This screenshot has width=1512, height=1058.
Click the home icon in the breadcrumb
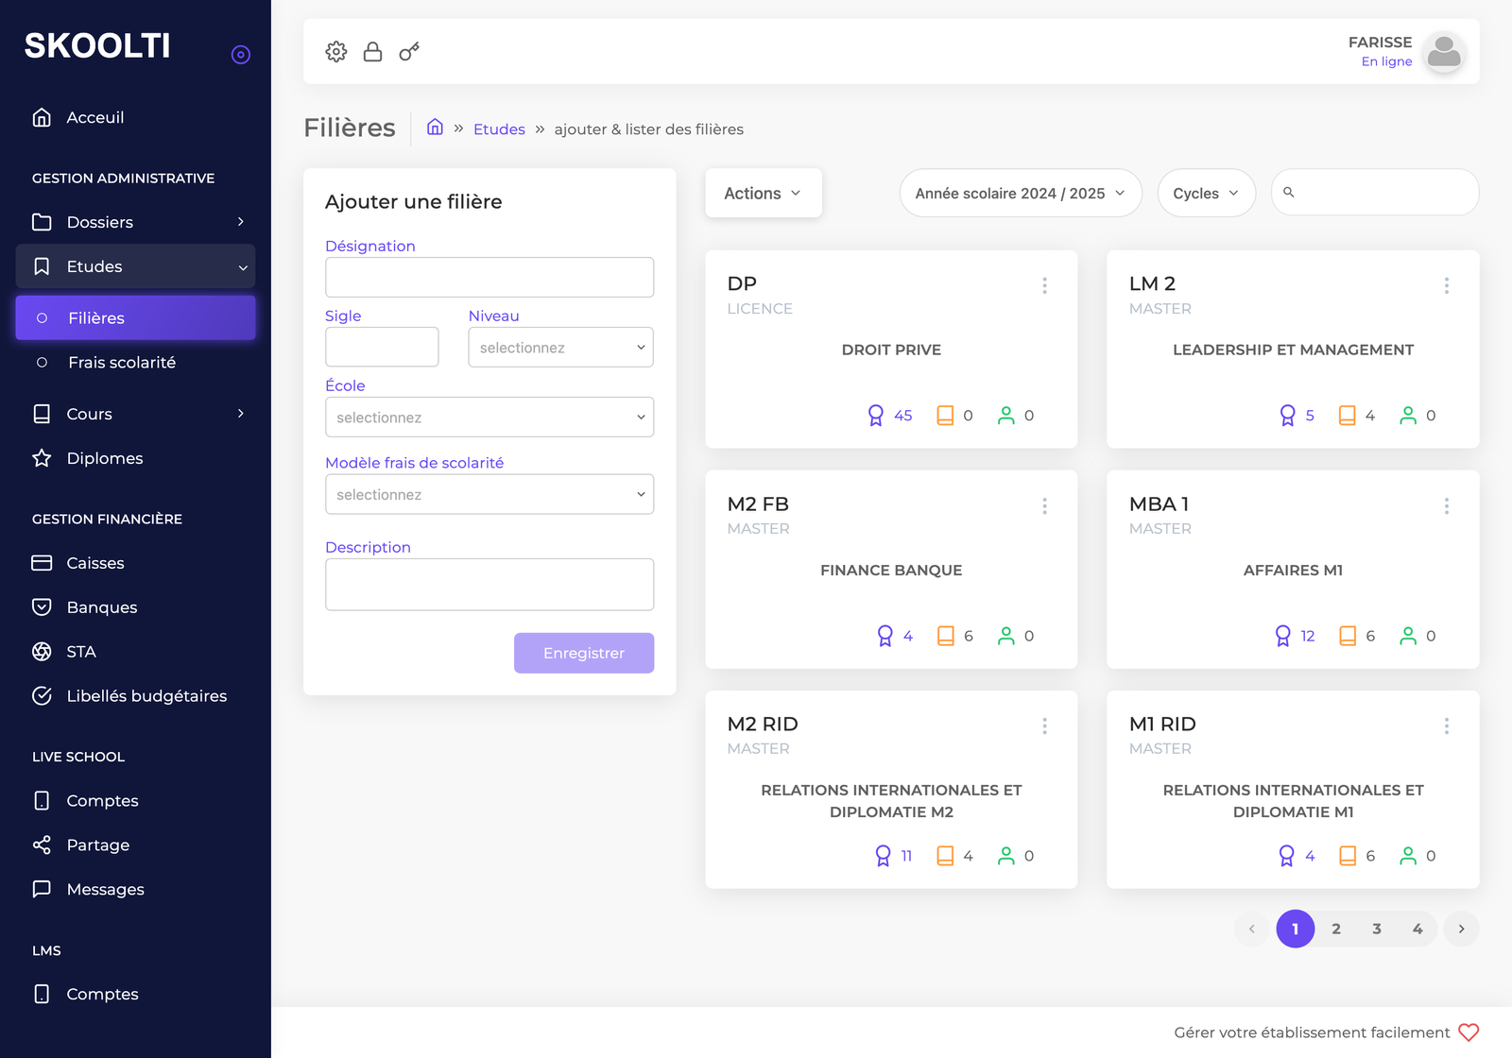tap(435, 127)
